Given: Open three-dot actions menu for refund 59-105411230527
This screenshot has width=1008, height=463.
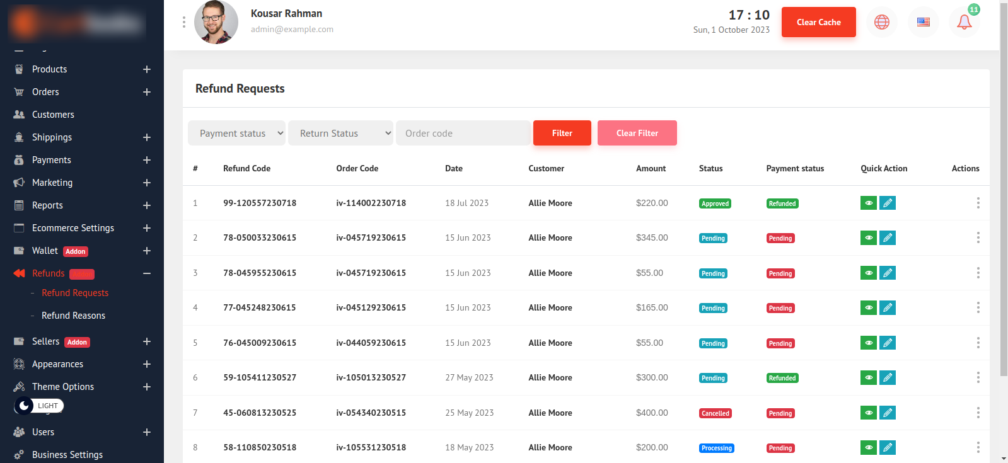Looking at the screenshot, I should tap(978, 377).
